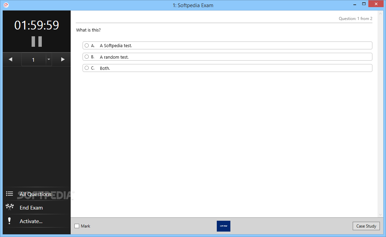This screenshot has width=386, height=237.
Task: Go to the previous question arrow
Action: click(10, 59)
